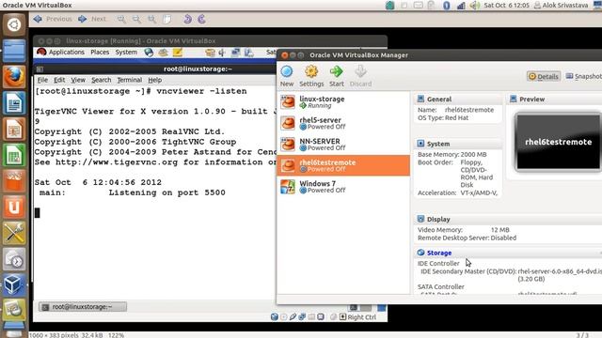Click the Previous image arrow in viewer
Image resolution: width=602 pixels, height=338 pixels.
tap(53, 19)
